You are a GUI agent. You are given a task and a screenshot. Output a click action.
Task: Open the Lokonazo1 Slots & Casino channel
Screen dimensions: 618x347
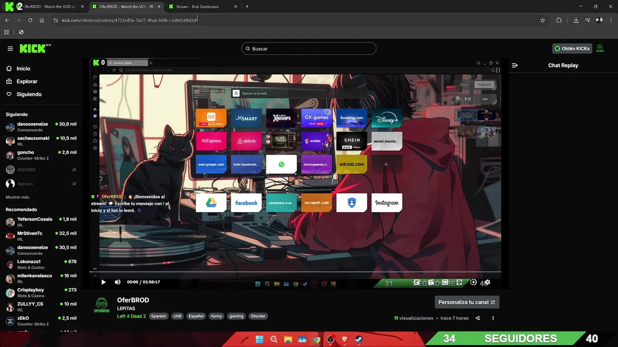41,264
